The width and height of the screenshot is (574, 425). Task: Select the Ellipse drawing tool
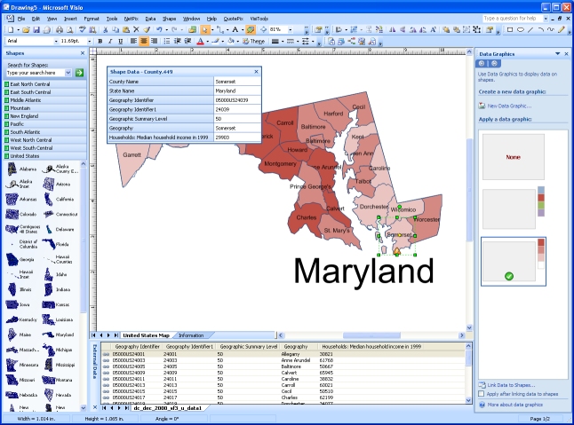click(520, 30)
